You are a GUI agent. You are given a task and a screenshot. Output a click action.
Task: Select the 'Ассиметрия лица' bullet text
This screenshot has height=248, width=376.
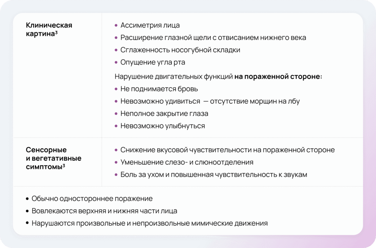pos(150,25)
